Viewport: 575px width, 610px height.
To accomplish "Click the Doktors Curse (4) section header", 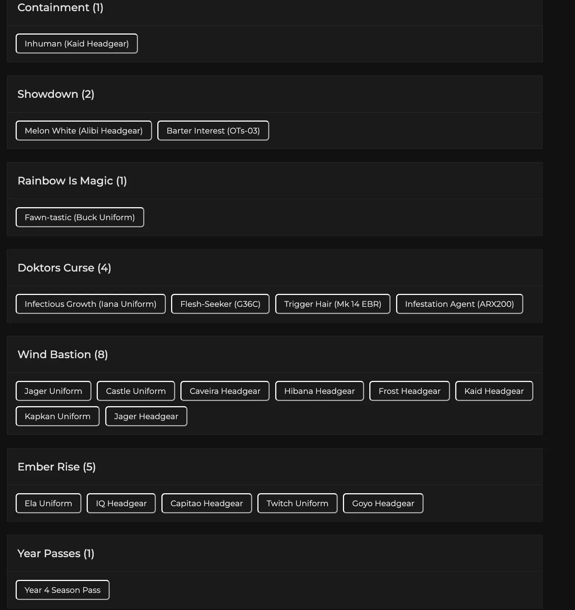I will 64,268.
